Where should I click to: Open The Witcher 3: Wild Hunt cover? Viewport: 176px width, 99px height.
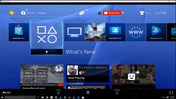coord(73,70)
